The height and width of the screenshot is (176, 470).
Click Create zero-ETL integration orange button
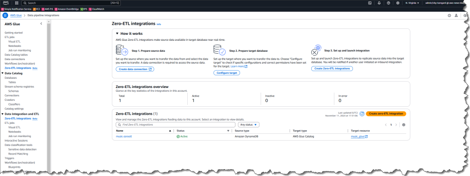(x=386, y=114)
